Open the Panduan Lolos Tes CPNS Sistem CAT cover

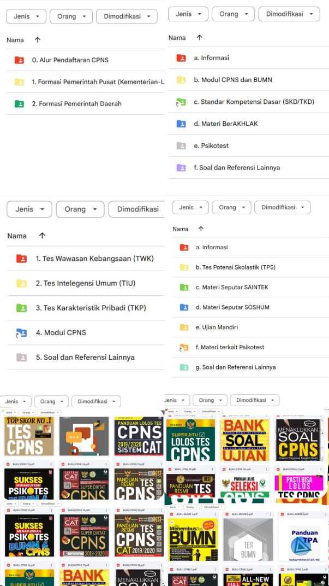[139, 436]
